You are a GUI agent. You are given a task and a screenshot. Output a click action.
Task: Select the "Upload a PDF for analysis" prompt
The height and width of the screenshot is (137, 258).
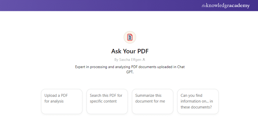point(62,101)
